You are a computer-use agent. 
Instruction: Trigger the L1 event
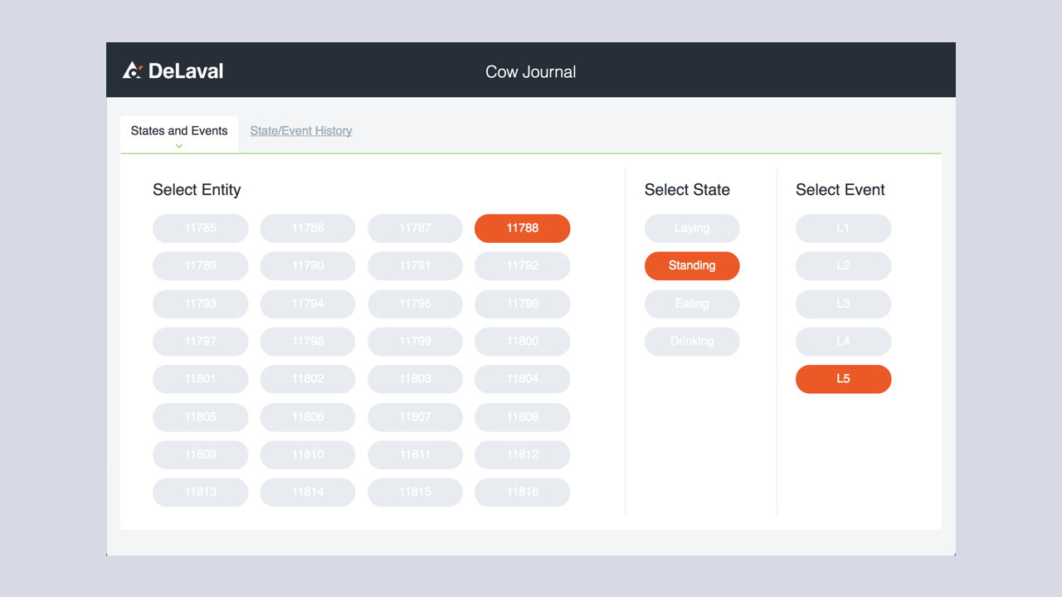click(843, 228)
